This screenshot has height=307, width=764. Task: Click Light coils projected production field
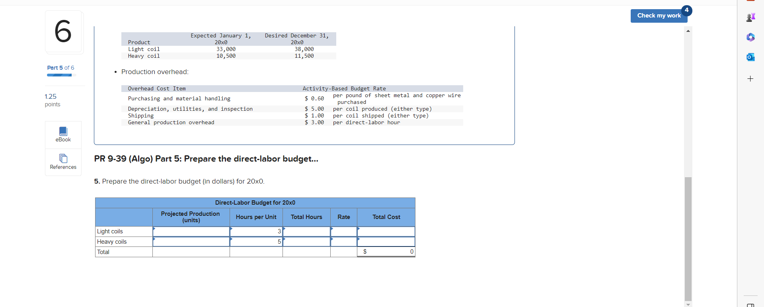(191, 231)
